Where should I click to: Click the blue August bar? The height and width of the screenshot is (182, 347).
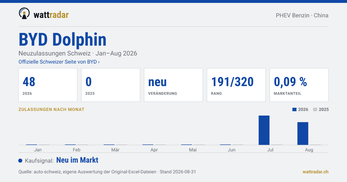coord(303,133)
